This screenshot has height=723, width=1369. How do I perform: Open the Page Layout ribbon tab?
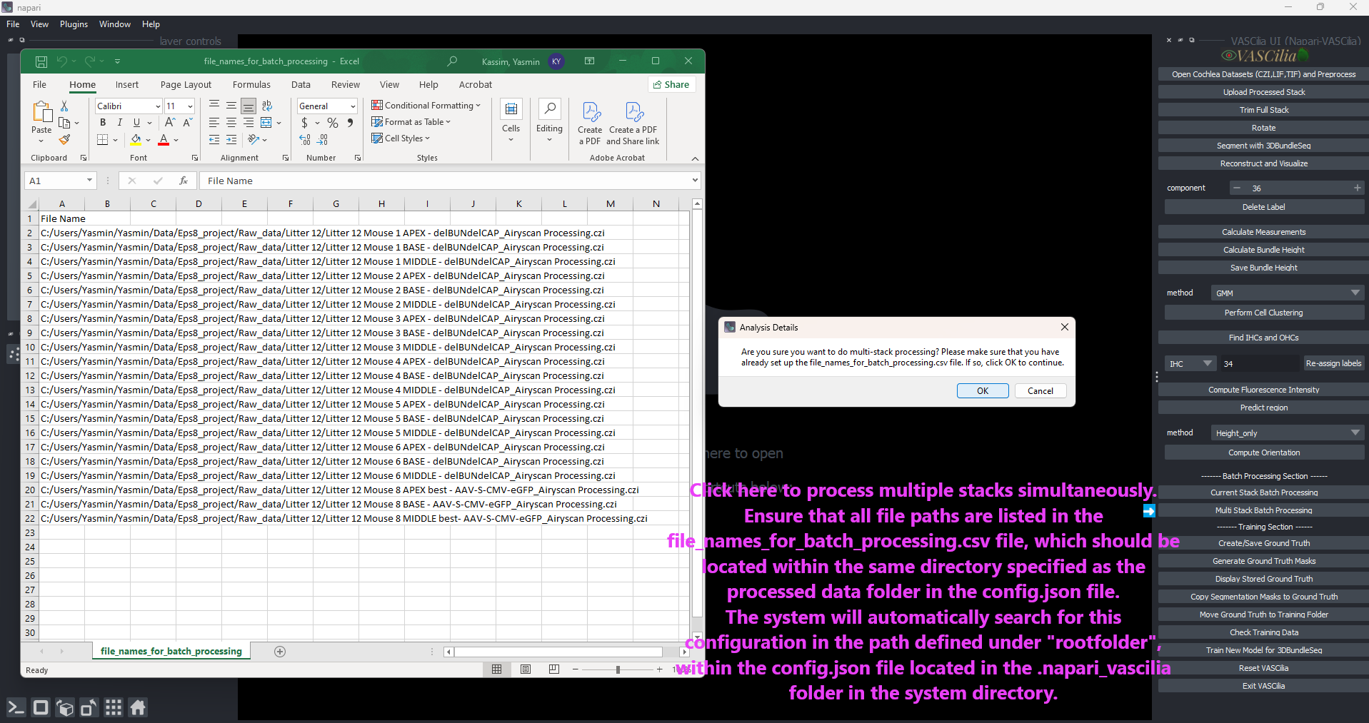186,84
